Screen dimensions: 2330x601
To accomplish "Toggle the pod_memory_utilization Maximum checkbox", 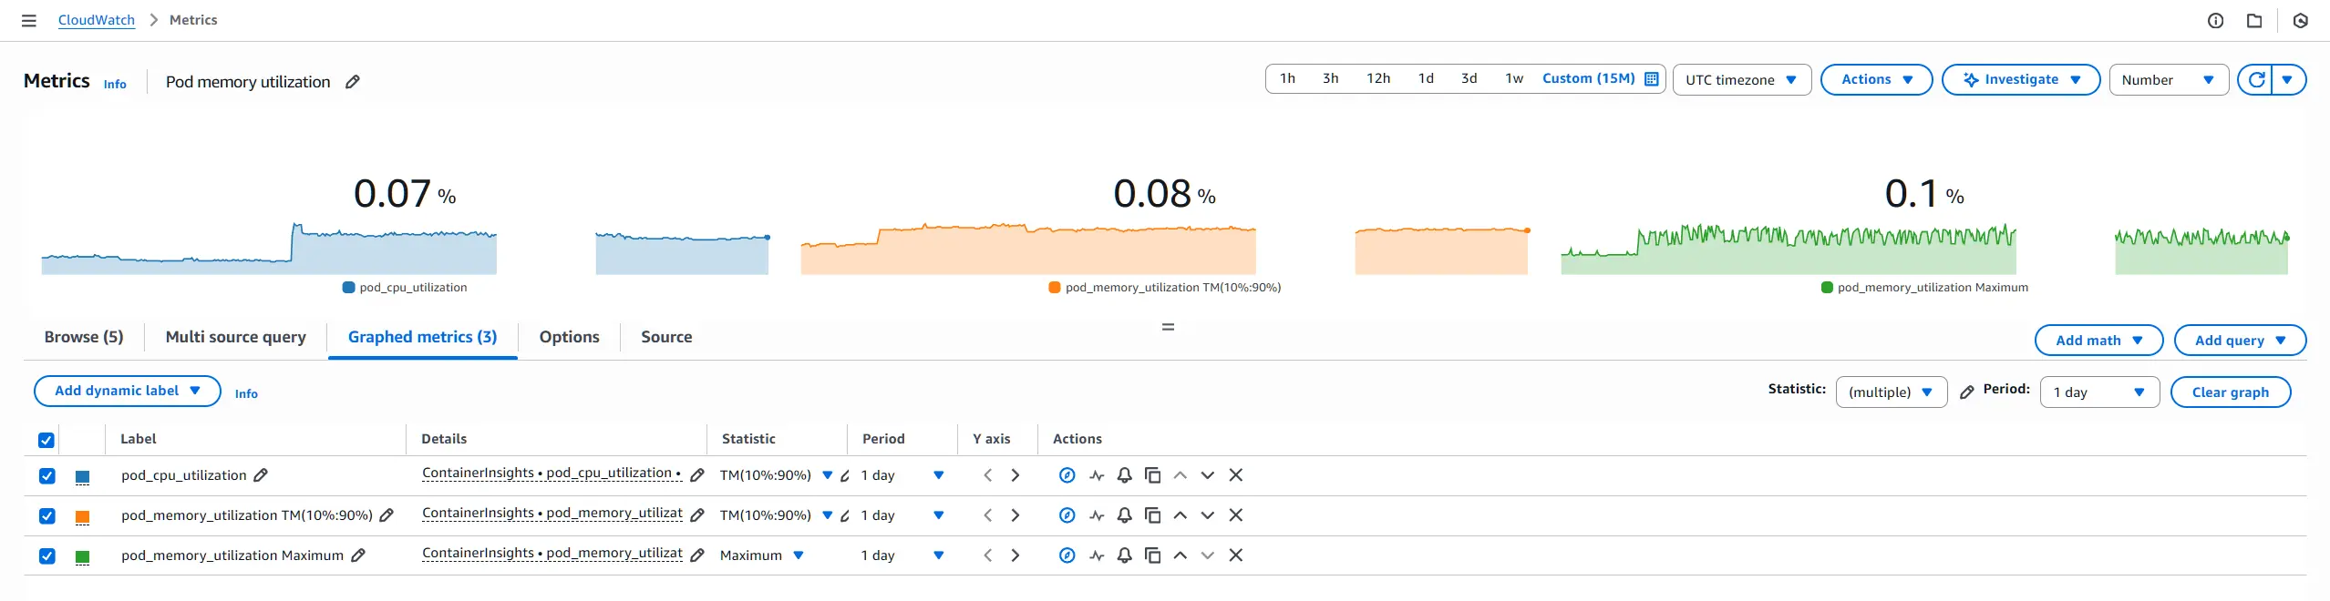I will pos(47,556).
